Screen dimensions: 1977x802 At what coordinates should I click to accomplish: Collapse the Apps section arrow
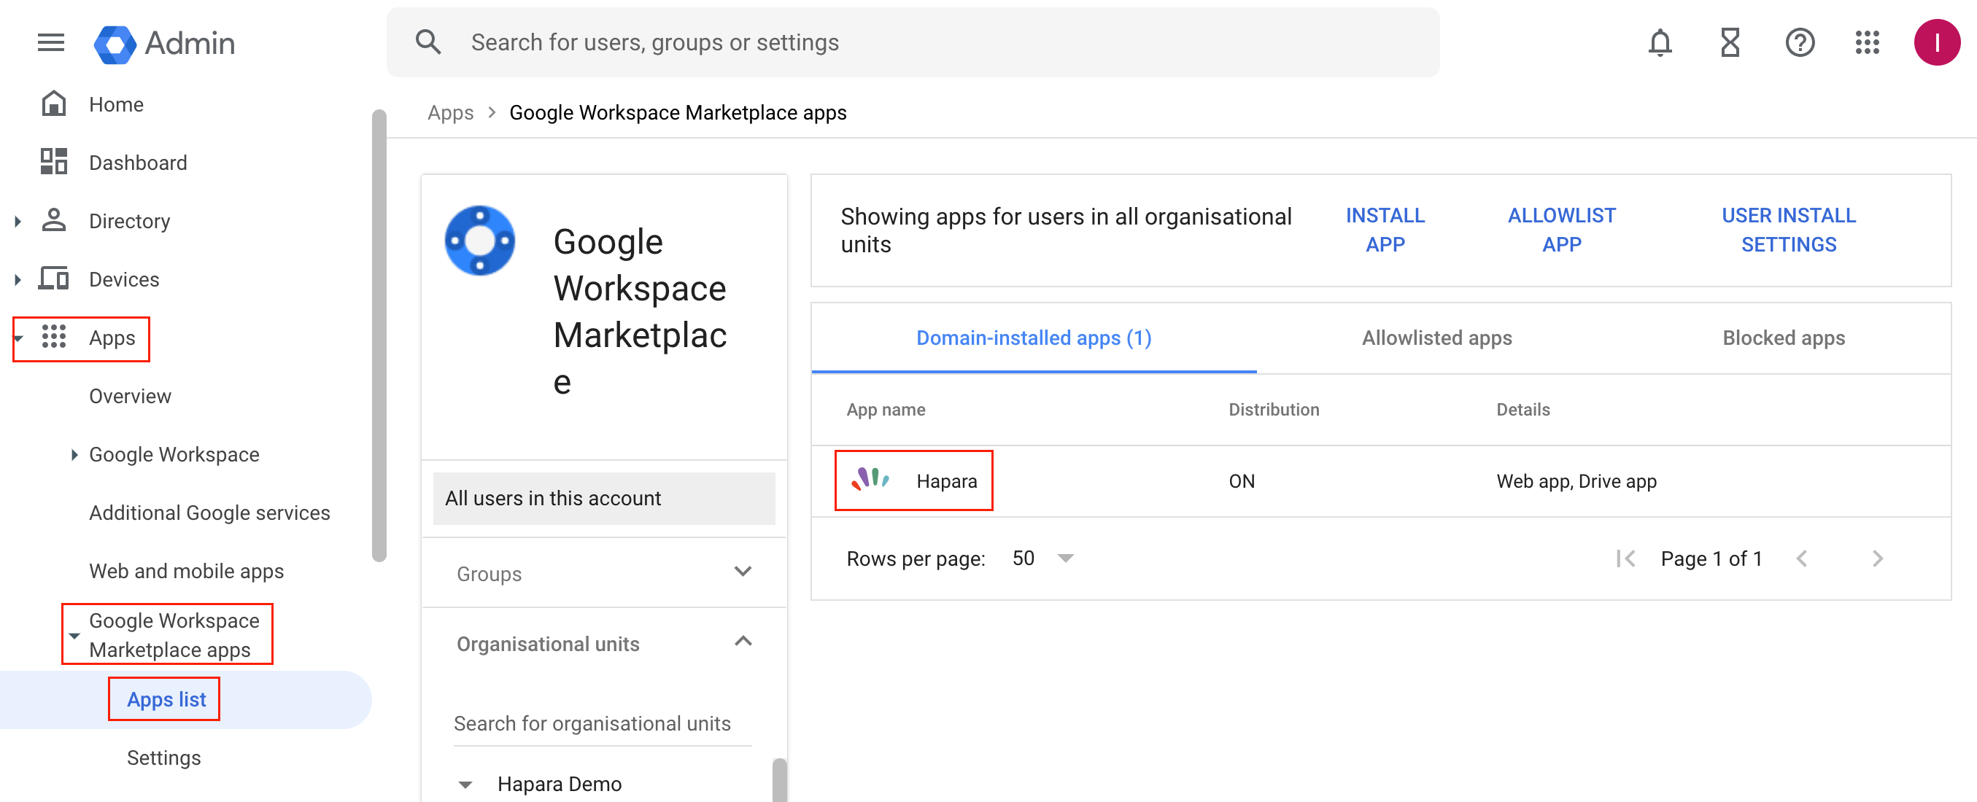click(x=19, y=338)
